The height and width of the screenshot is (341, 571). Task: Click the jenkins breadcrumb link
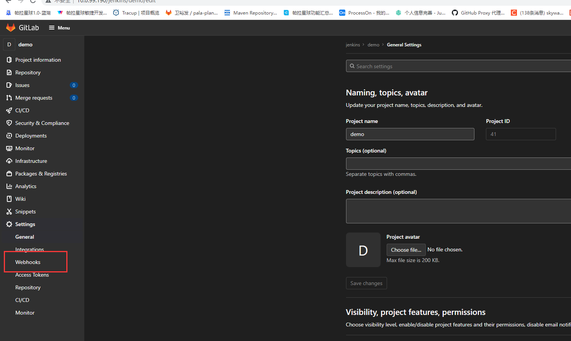353,45
